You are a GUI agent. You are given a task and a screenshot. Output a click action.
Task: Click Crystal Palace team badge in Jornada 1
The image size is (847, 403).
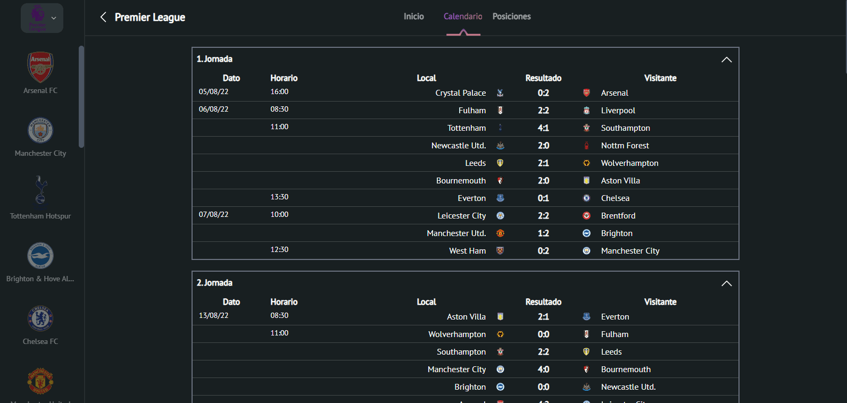click(x=500, y=93)
